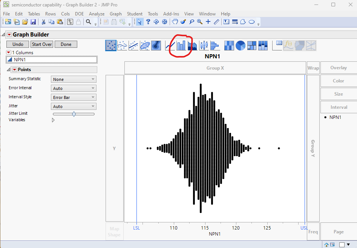Open the Error Interval dropdown
357x248 pixels.
74,88
